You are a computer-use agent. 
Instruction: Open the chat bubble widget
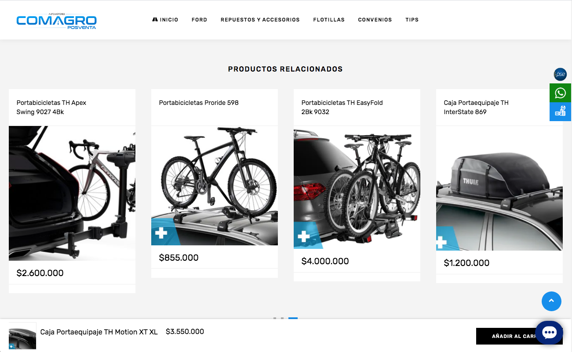[x=549, y=333]
